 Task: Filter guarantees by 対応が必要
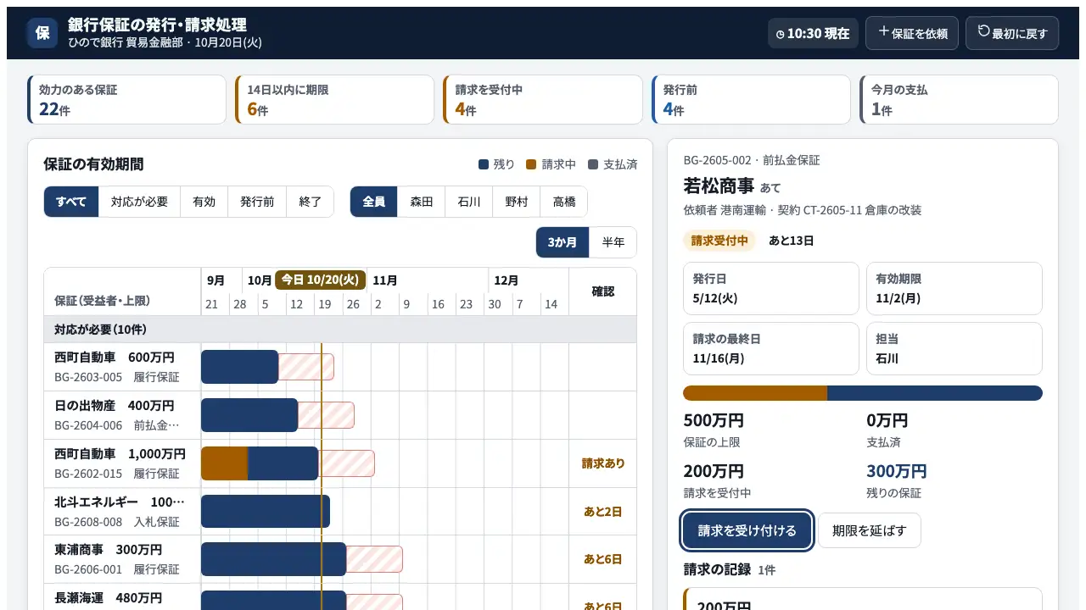tap(140, 202)
